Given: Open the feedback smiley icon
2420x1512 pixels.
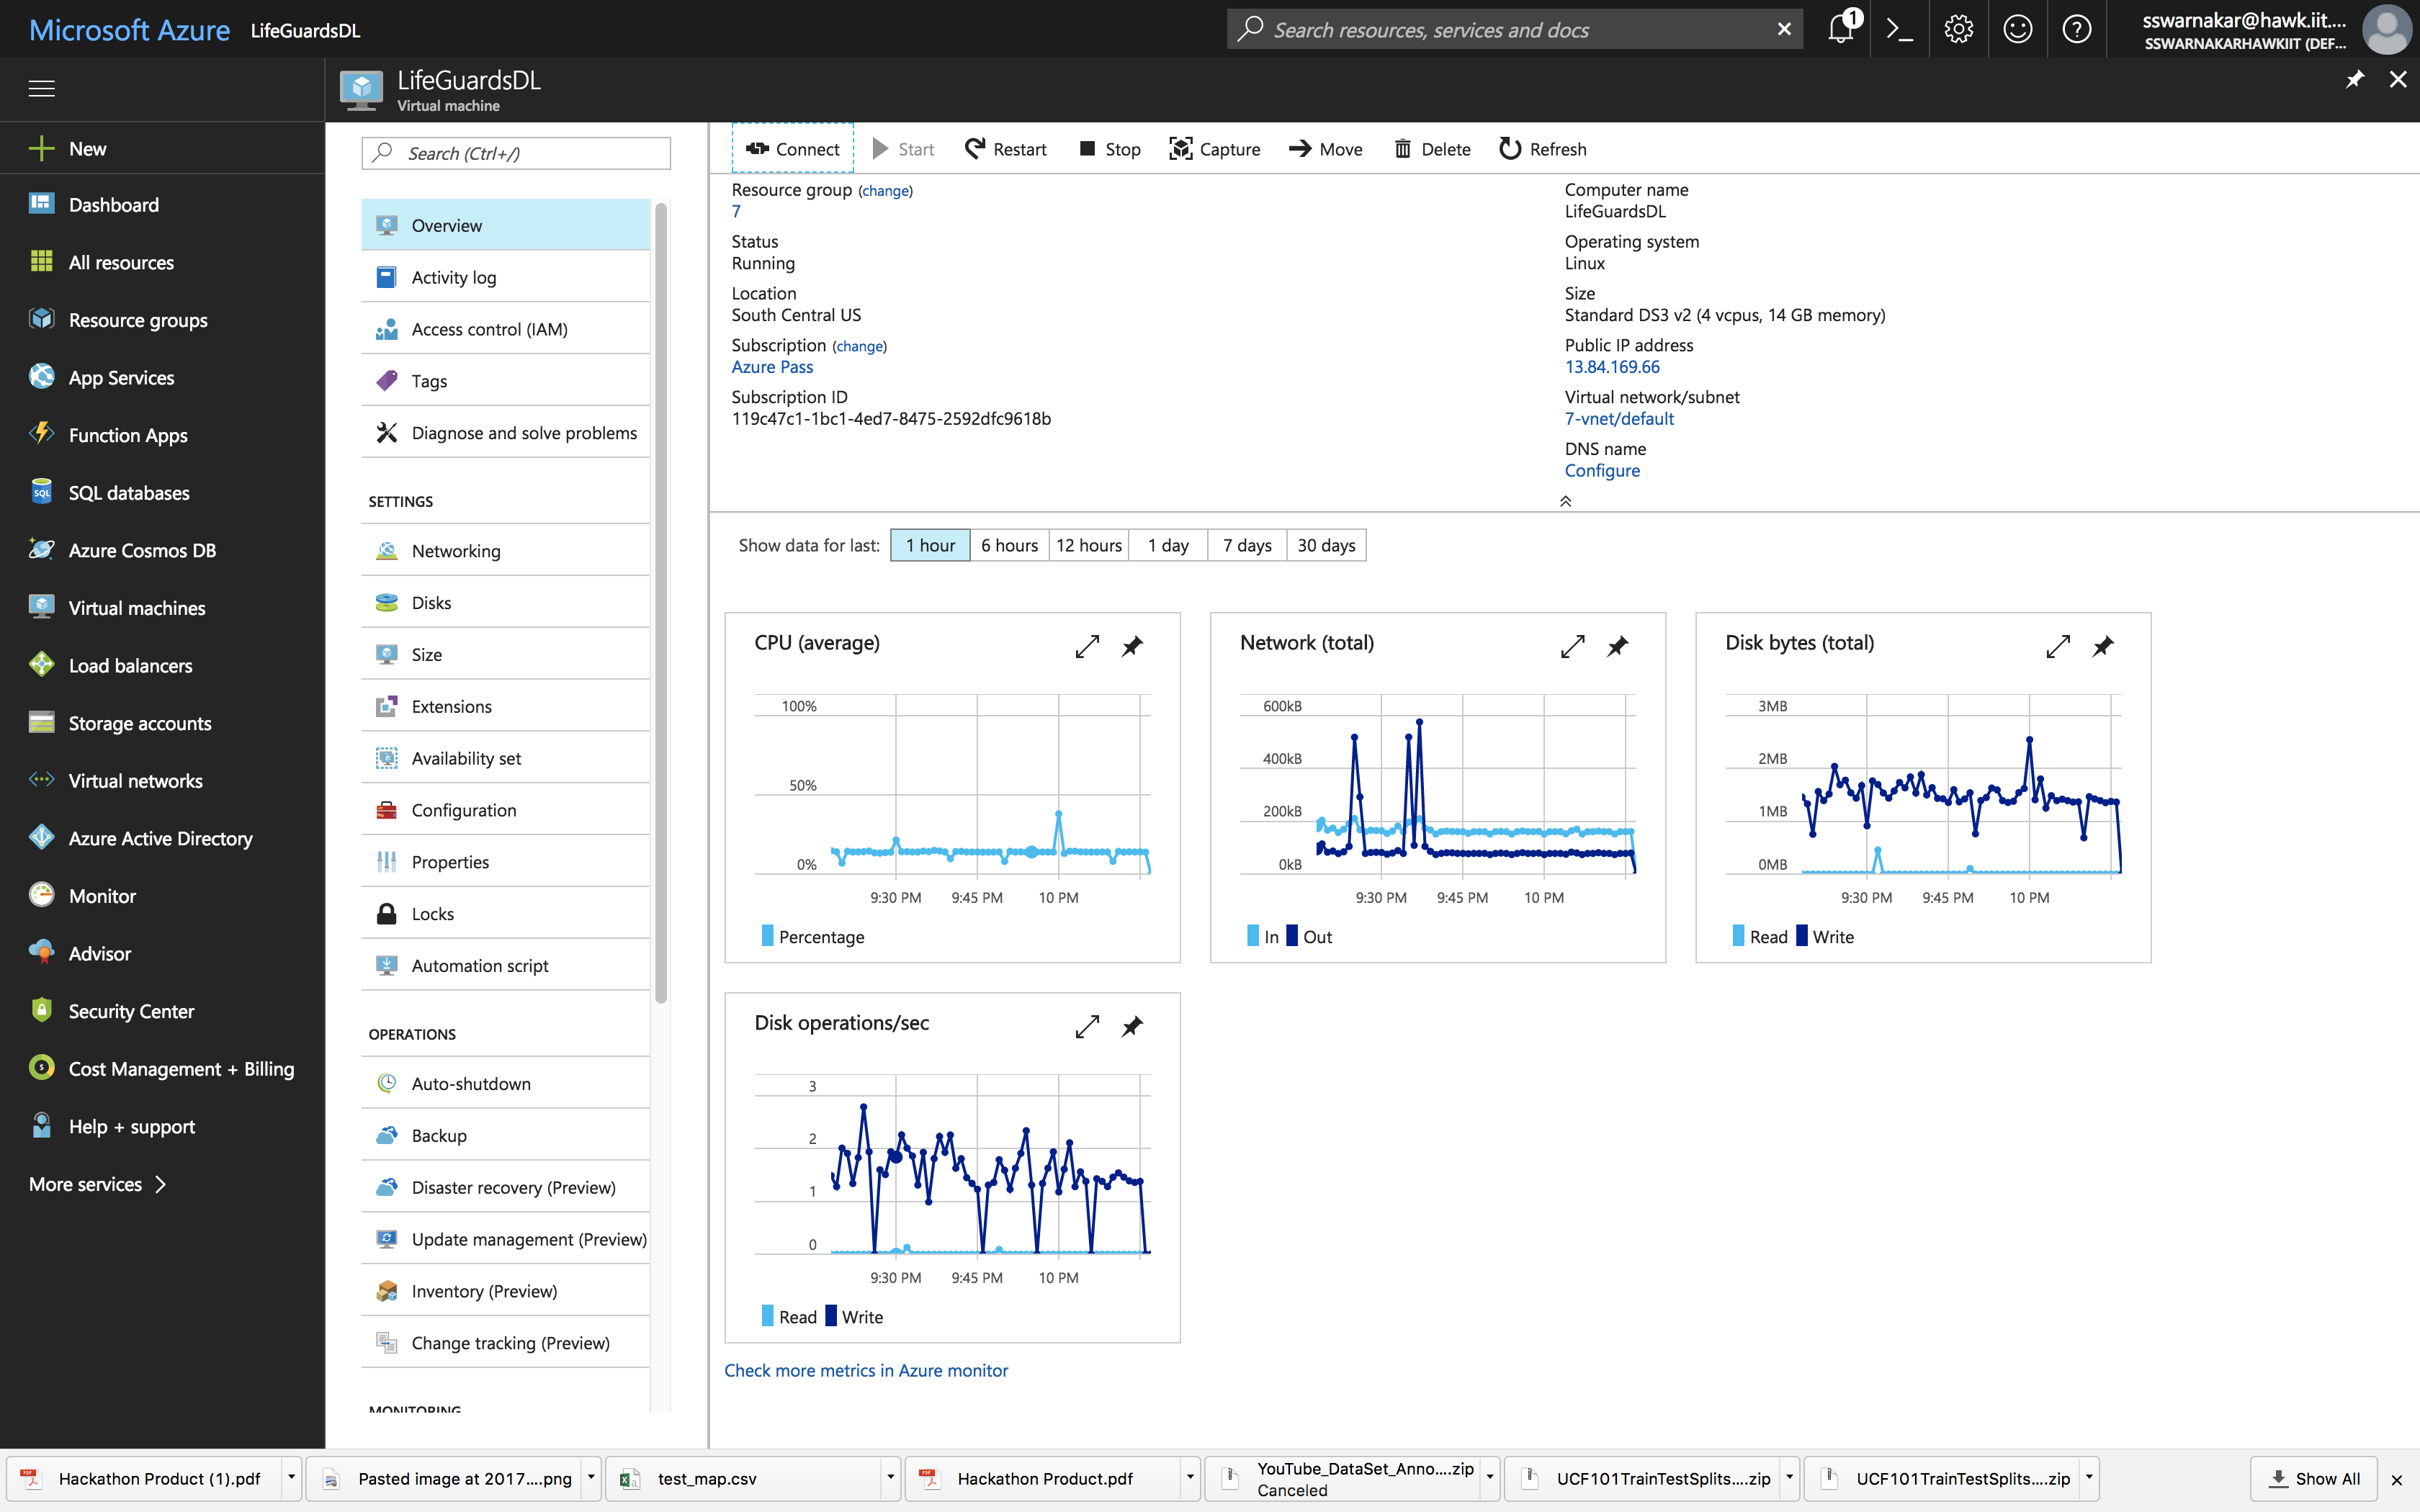Looking at the screenshot, I should pos(2017,30).
